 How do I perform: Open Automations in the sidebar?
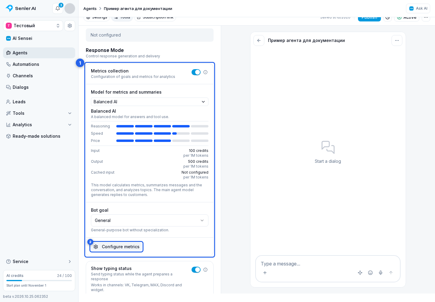pos(39,64)
